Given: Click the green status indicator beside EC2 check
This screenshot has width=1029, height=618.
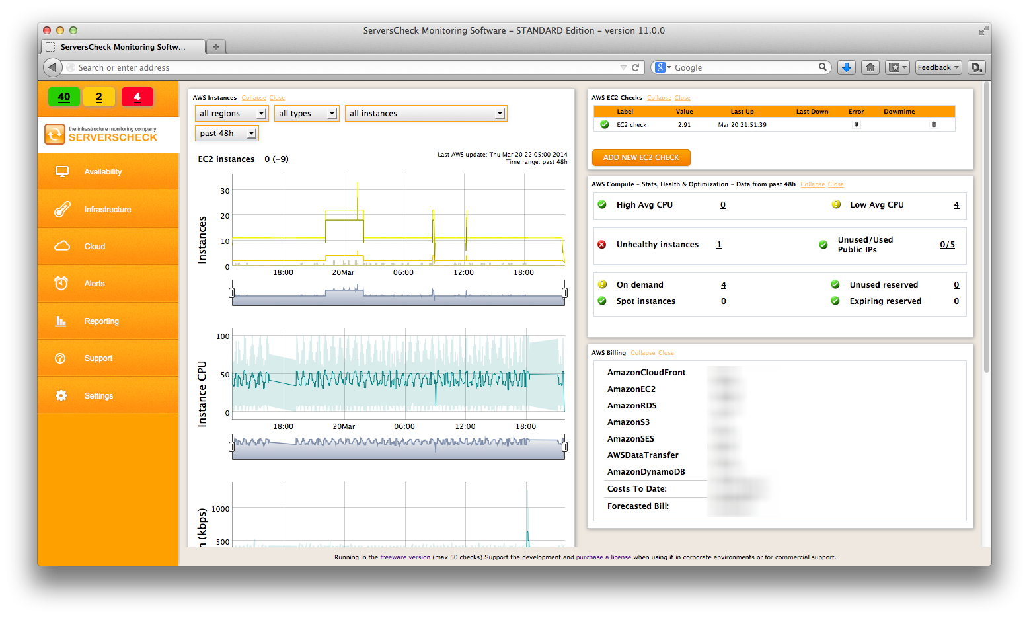Looking at the screenshot, I should (x=603, y=124).
